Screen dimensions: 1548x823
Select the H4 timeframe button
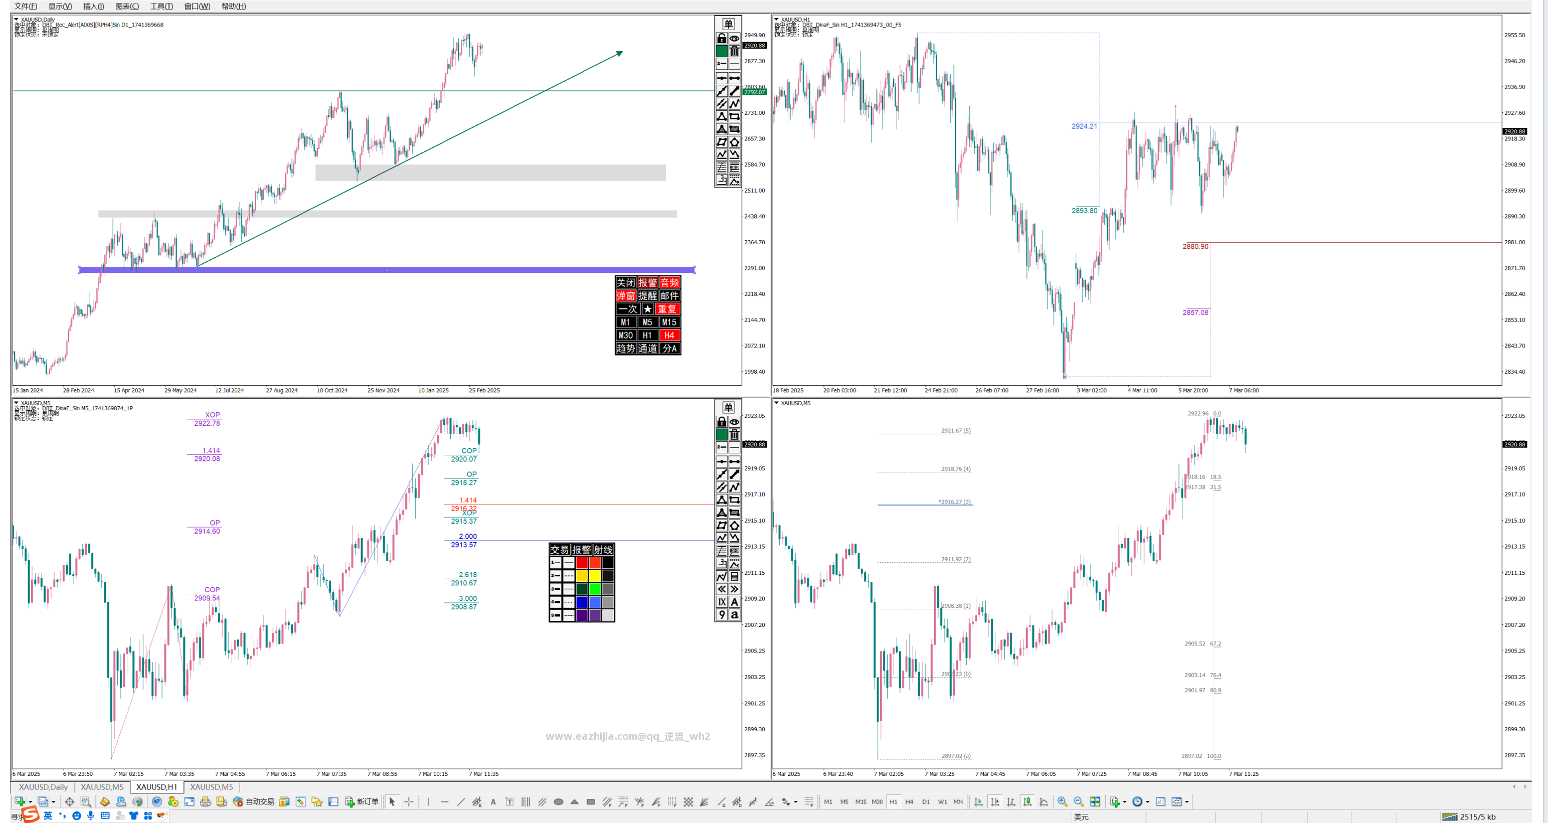(x=909, y=801)
